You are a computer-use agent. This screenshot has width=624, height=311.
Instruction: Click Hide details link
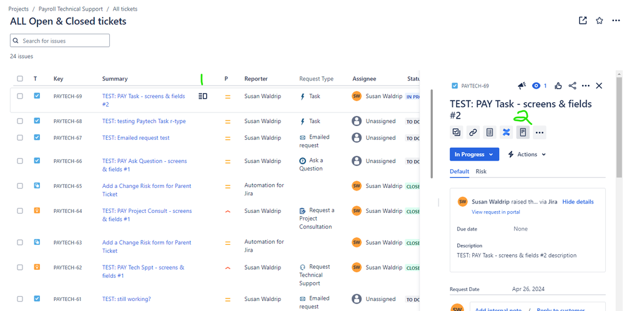[578, 202]
